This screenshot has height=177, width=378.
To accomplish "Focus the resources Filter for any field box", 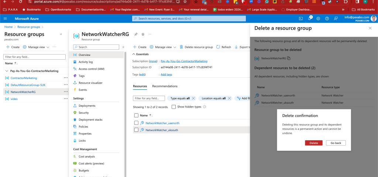I will pos(149,98).
